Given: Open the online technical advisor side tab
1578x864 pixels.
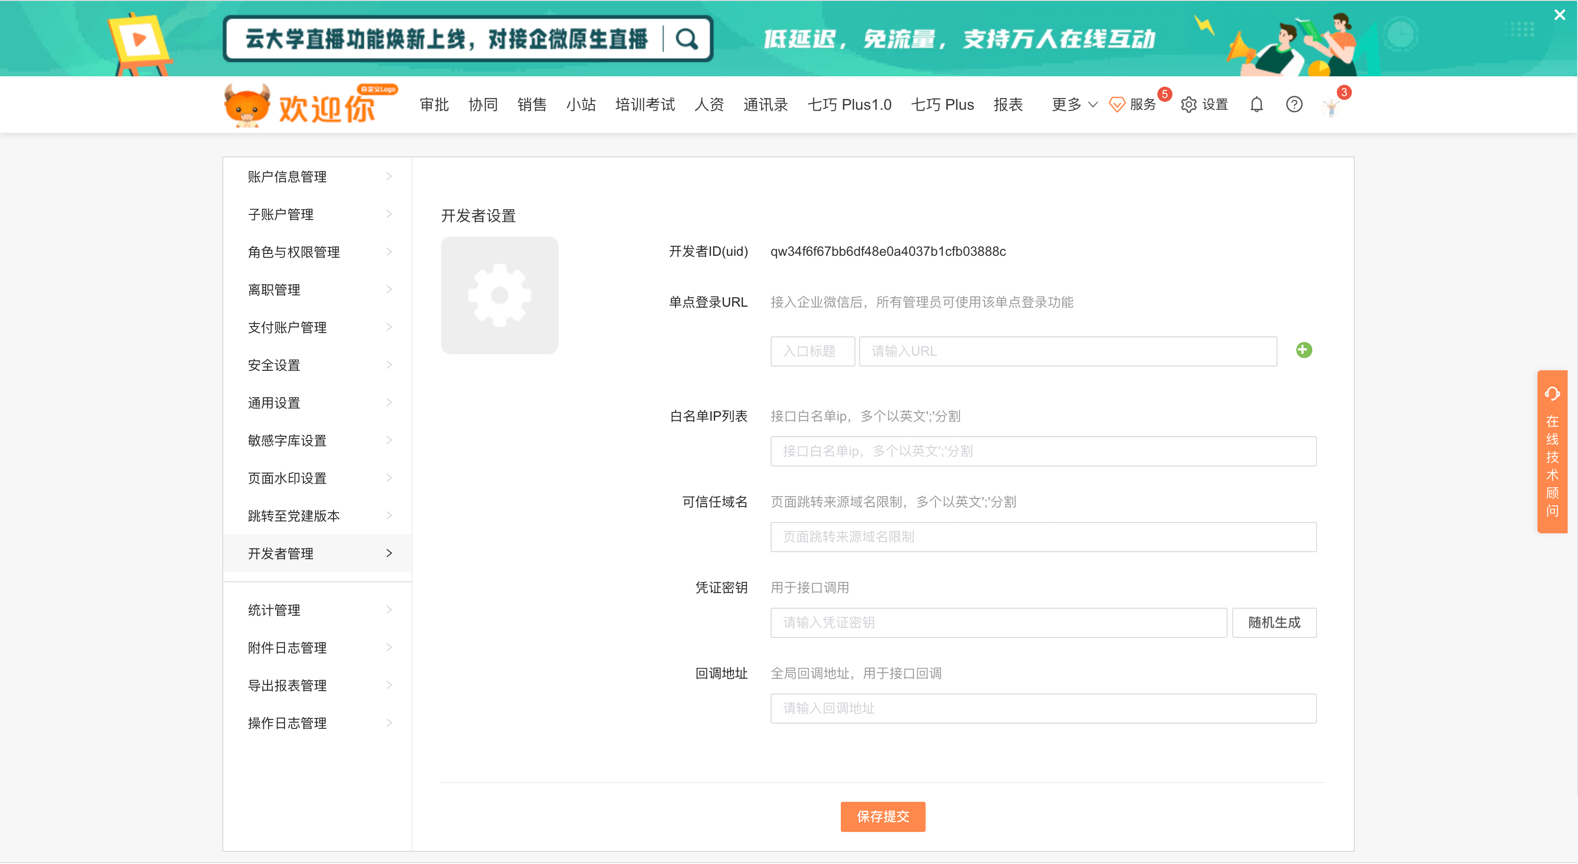Looking at the screenshot, I should coord(1552,452).
